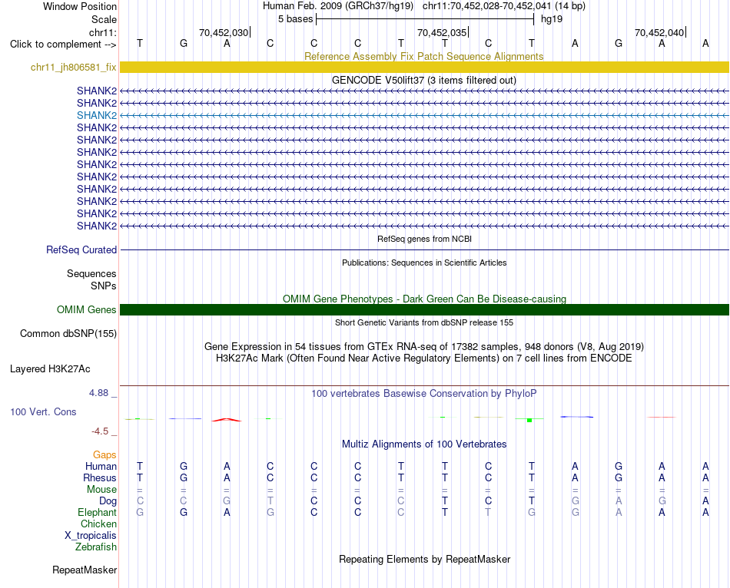Click the hg19 label beside scale bar
Viewport: 730px width, 588px height.
pyautogui.click(x=552, y=19)
